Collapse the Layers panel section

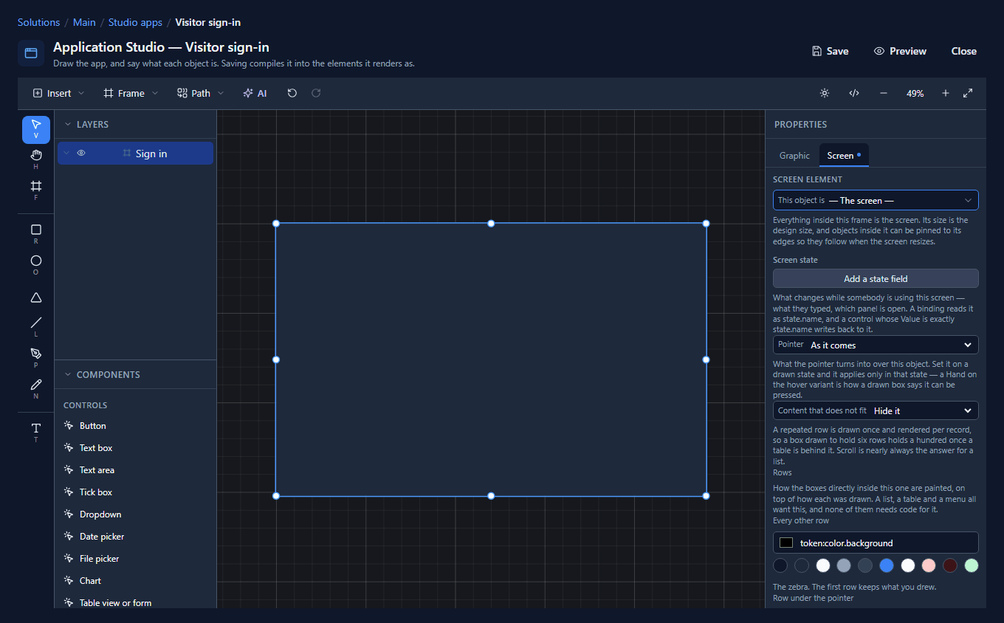click(x=68, y=125)
